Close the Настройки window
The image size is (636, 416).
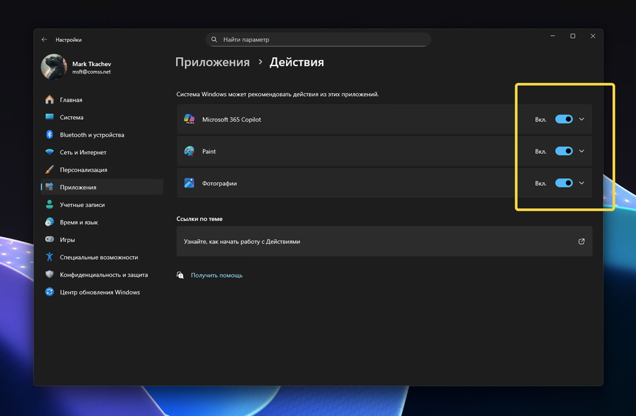click(593, 36)
